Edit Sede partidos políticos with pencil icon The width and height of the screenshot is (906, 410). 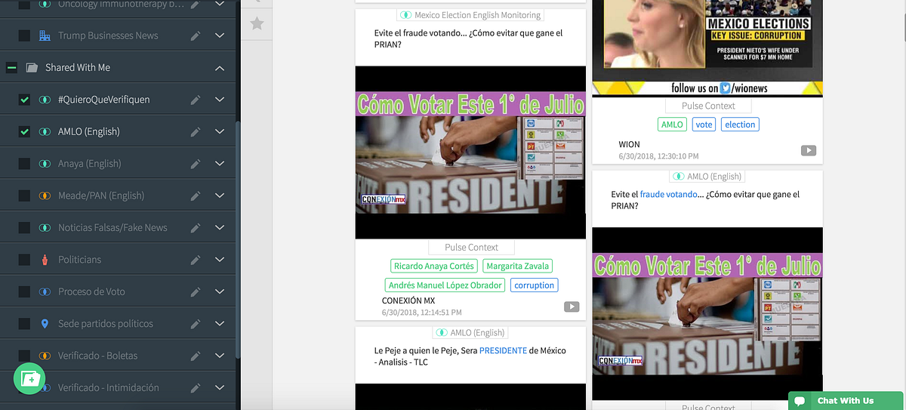195,323
